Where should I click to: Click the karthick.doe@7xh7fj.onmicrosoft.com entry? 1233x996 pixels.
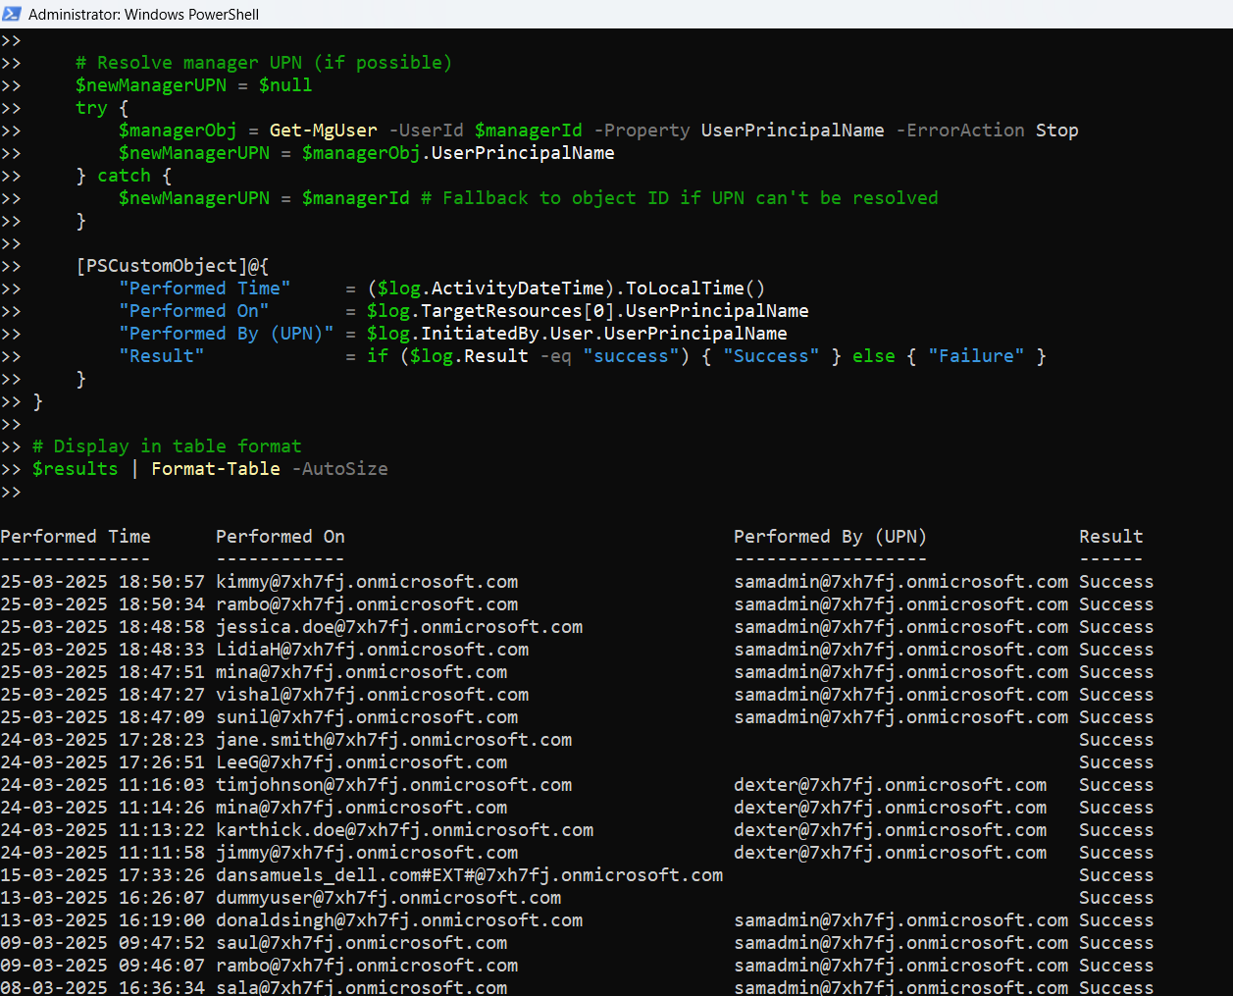tap(404, 830)
